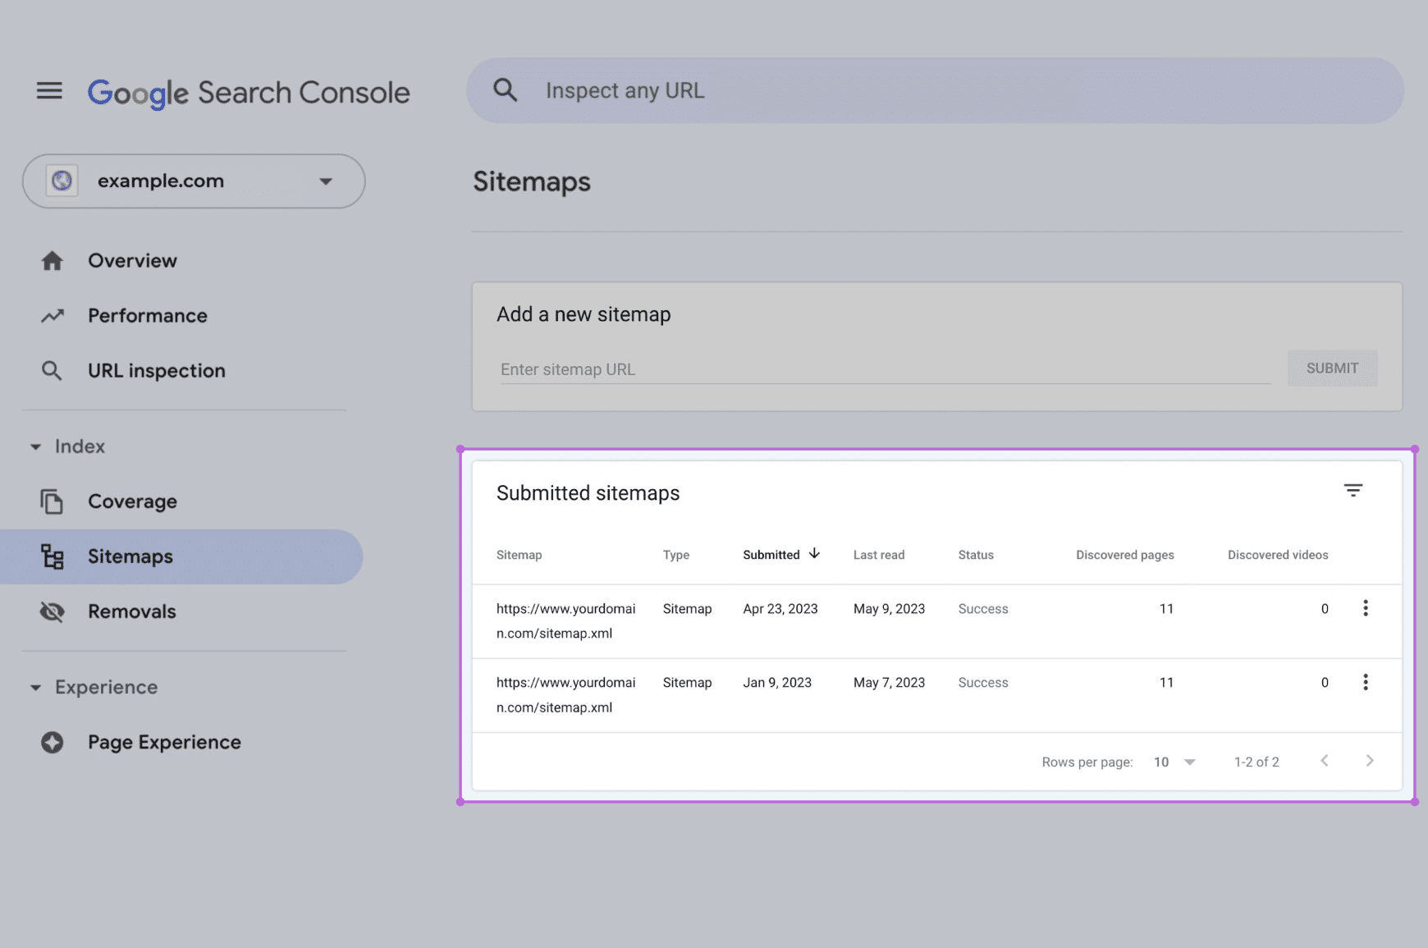Click the filter icon in Submitted sitemaps

point(1352,491)
